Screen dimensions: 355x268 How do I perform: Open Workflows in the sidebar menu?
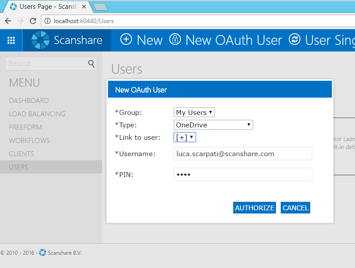tap(29, 141)
